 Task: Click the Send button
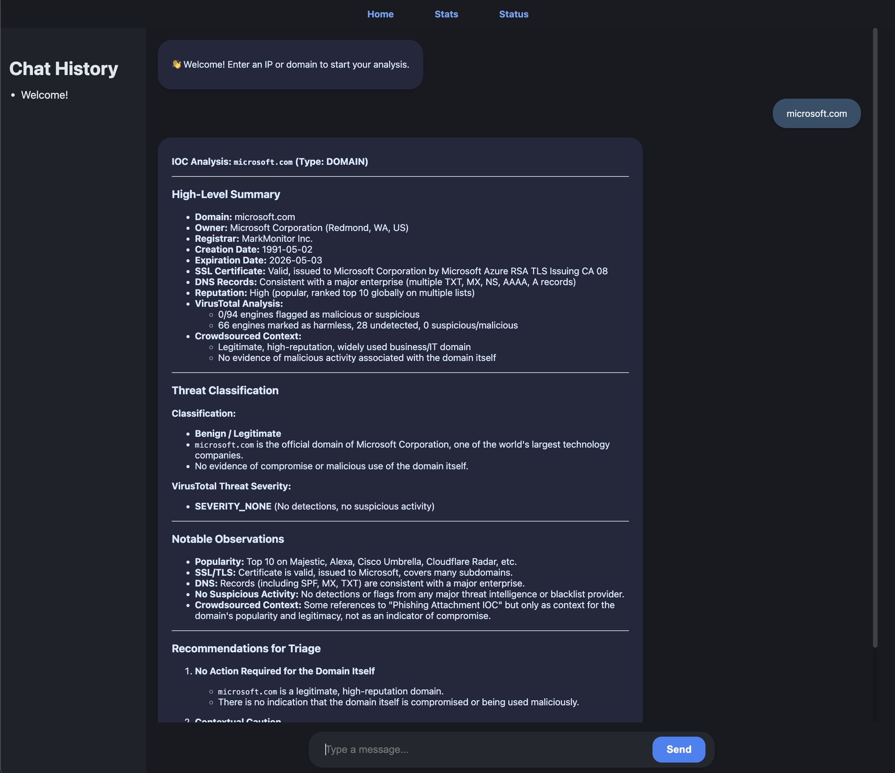click(x=678, y=749)
